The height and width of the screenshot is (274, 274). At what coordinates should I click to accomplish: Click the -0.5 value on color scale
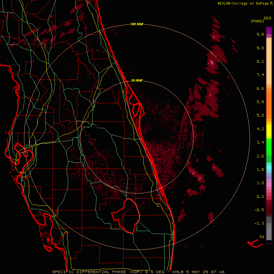pos(259,210)
